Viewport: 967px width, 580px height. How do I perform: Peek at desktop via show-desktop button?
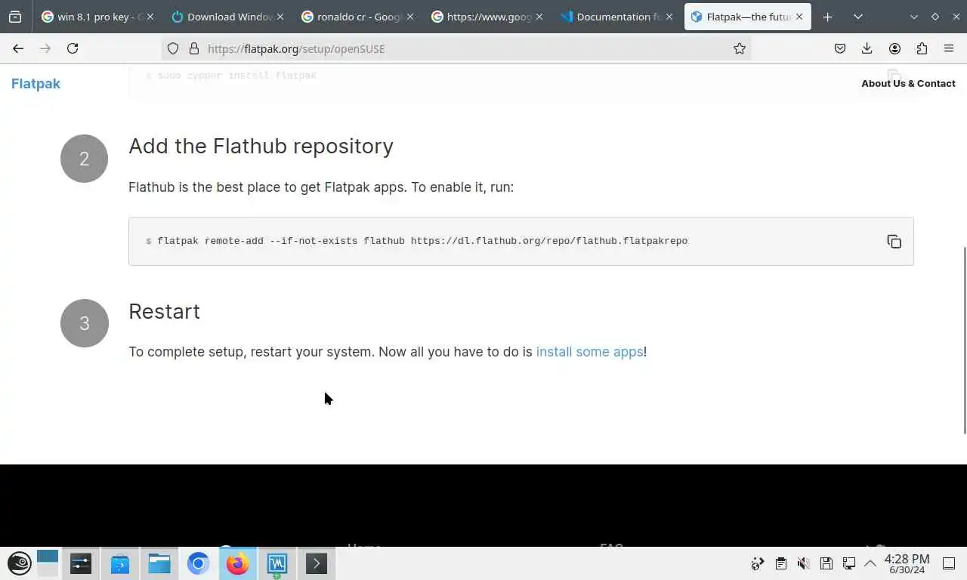pos(950,563)
